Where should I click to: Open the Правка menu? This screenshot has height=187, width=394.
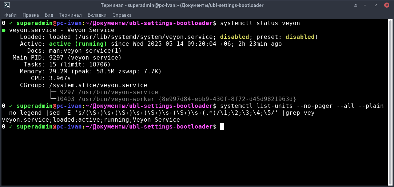coord(31,15)
